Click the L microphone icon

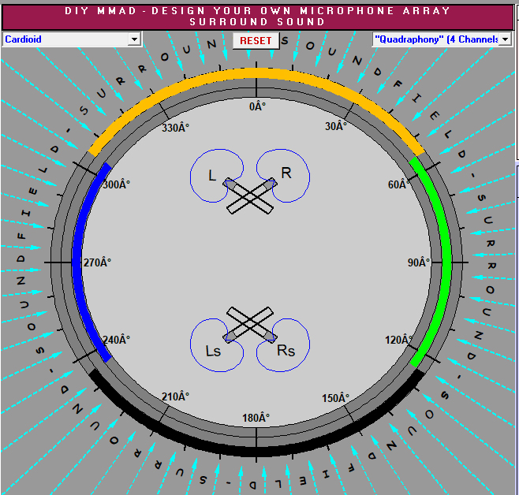tap(230, 183)
